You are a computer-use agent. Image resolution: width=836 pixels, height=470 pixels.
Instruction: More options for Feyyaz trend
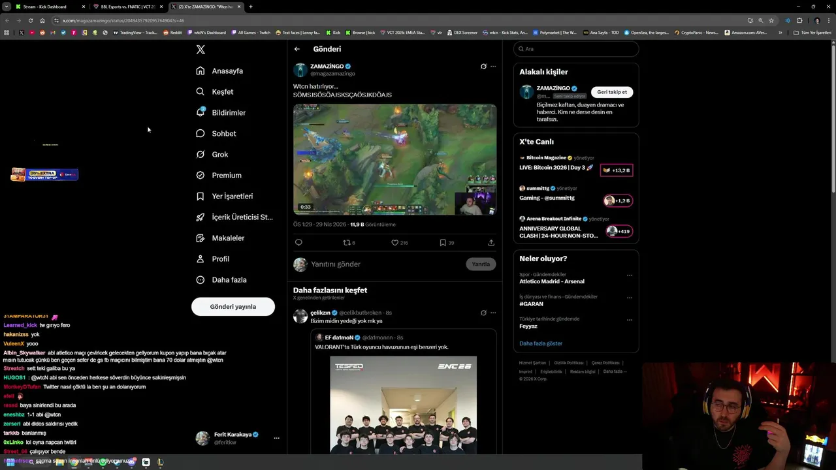(630, 320)
